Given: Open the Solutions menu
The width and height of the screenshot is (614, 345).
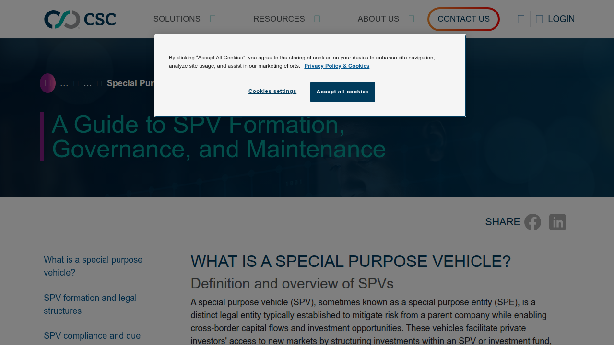Looking at the screenshot, I should [177, 19].
